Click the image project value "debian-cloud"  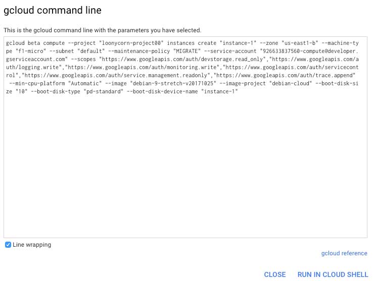click(x=288, y=84)
